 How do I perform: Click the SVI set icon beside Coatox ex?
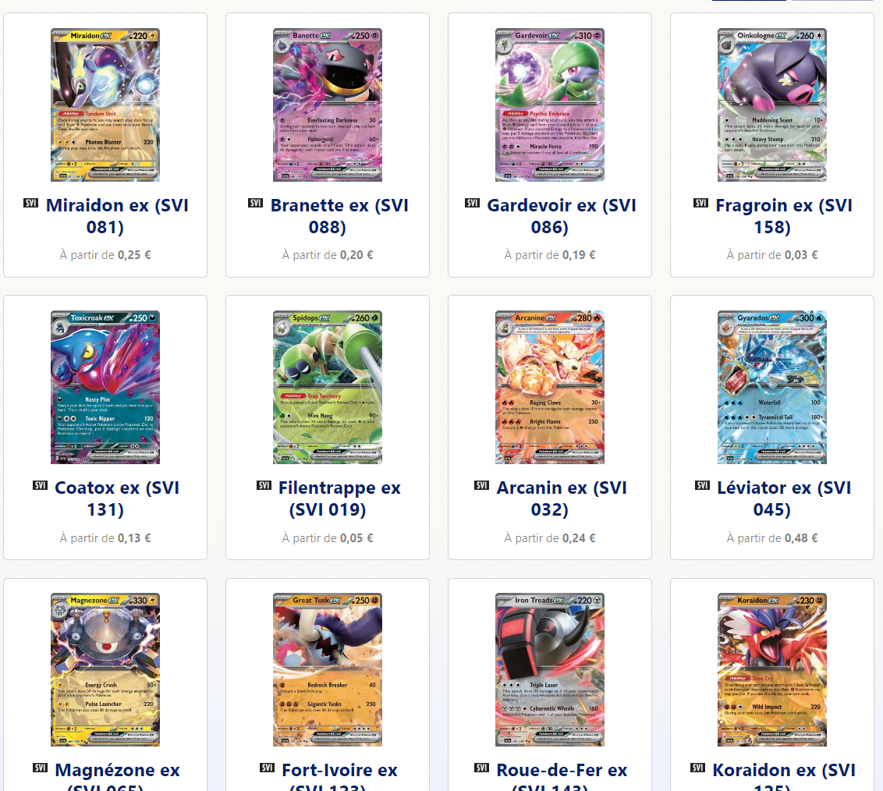[40, 485]
